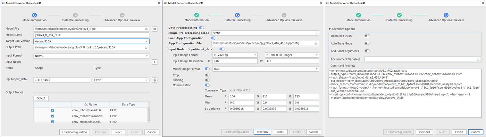This screenshot has width=486, height=137.
Task: Click the green Data Pre-Processing checkmark in the third window
Action: pos(399,15)
